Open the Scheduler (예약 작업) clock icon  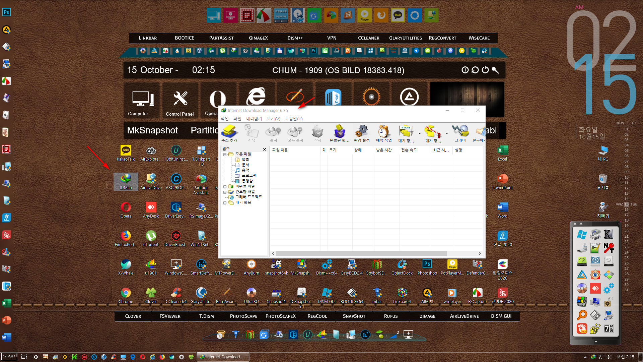click(384, 133)
